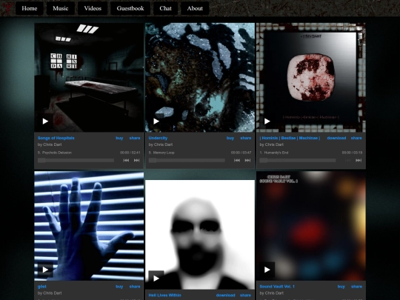Click the Undercity album cover
Image resolution: width=400 pixels, height=300 pixels.
click(200, 78)
